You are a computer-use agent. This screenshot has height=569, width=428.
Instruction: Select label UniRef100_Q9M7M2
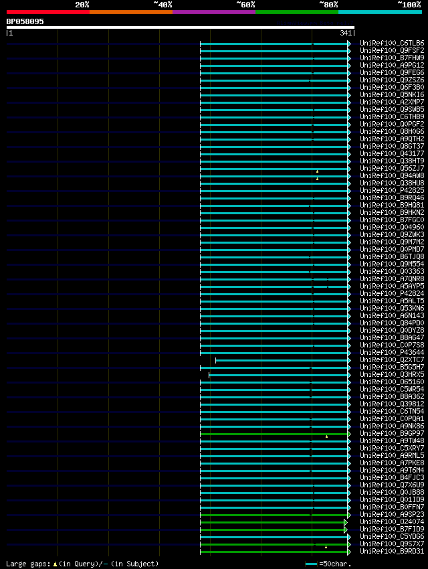click(x=392, y=242)
